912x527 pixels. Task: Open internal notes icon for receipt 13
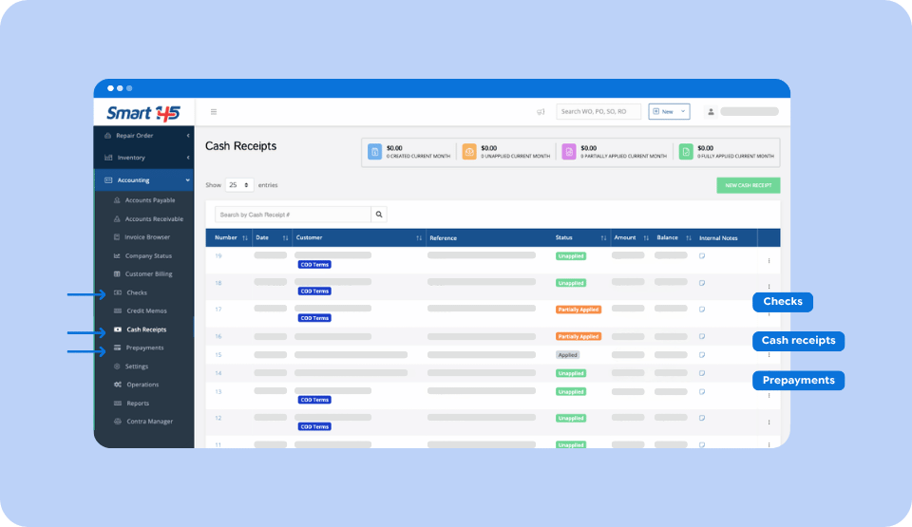702,392
